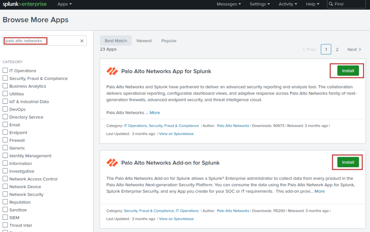This screenshot has height=232, width=370.
Task: Tick the IoT & Industrial Data checkbox
Action: click(x=5, y=102)
